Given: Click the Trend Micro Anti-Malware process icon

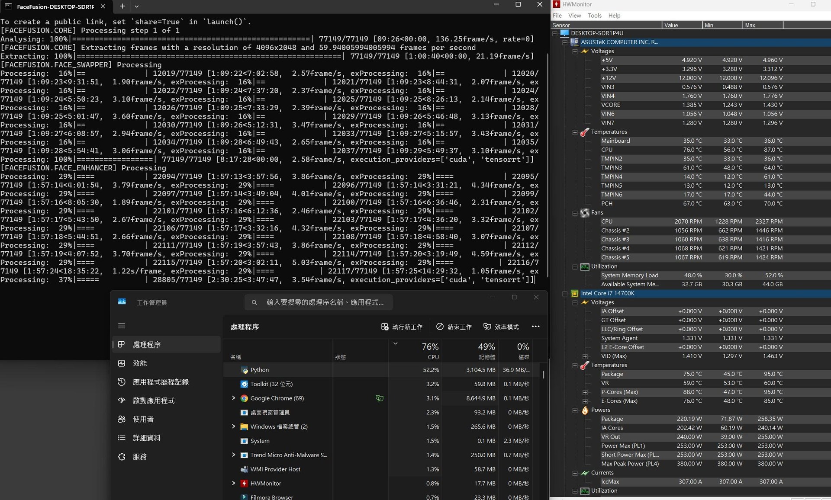Looking at the screenshot, I should coord(244,455).
